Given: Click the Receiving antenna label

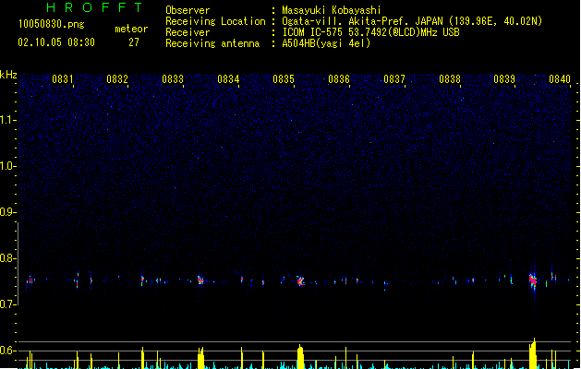Looking at the screenshot, I should point(212,43).
